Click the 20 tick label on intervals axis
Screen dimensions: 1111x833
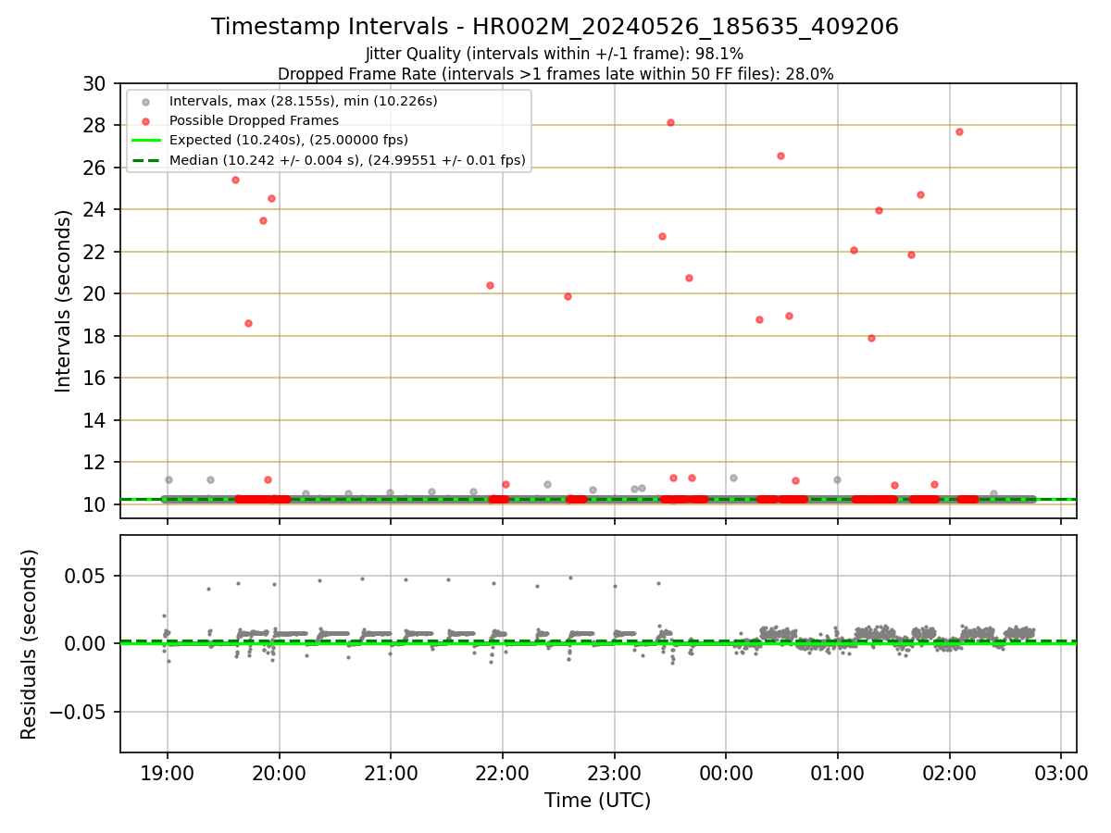click(96, 294)
